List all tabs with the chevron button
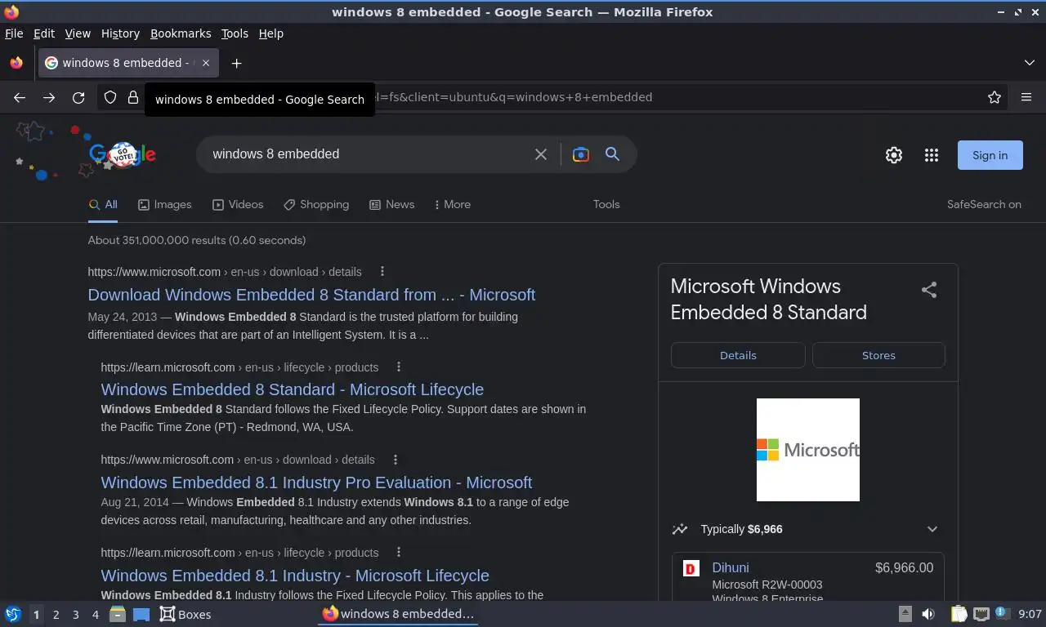1046x627 pixels. (1030, 63)
